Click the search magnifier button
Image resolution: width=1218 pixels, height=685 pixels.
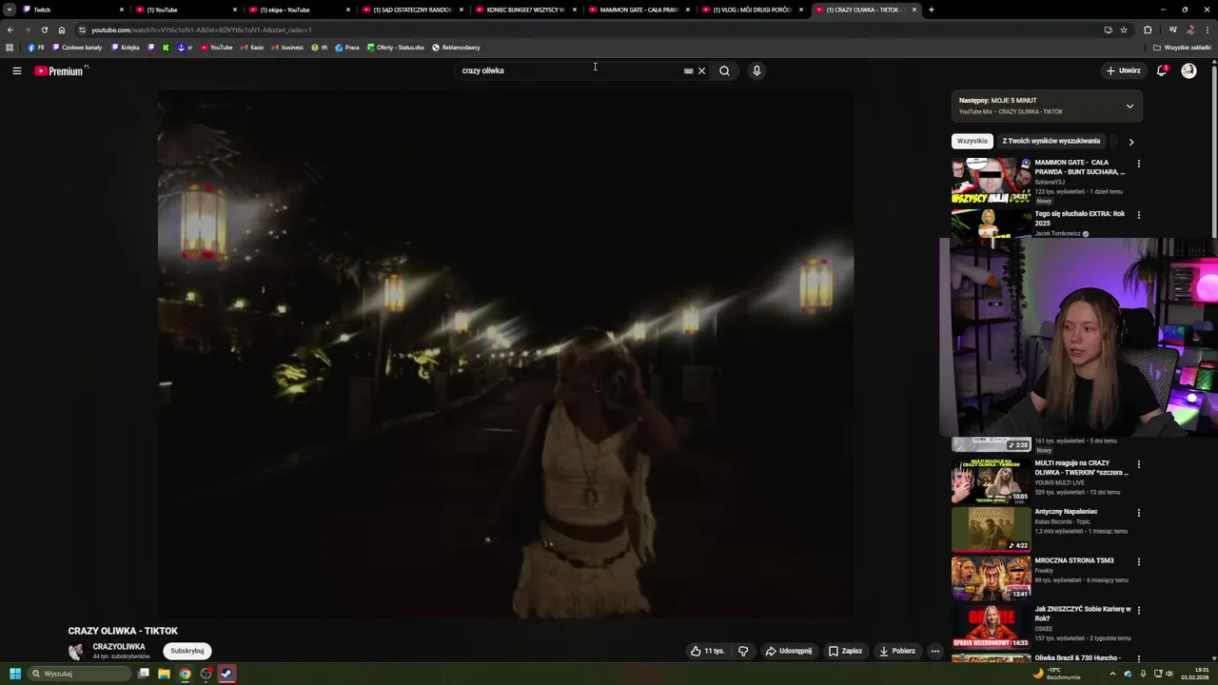pyautogui.click(x=724, y=70)
